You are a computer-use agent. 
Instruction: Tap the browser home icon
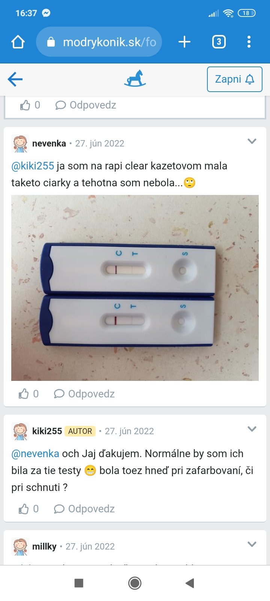point(18,42)
